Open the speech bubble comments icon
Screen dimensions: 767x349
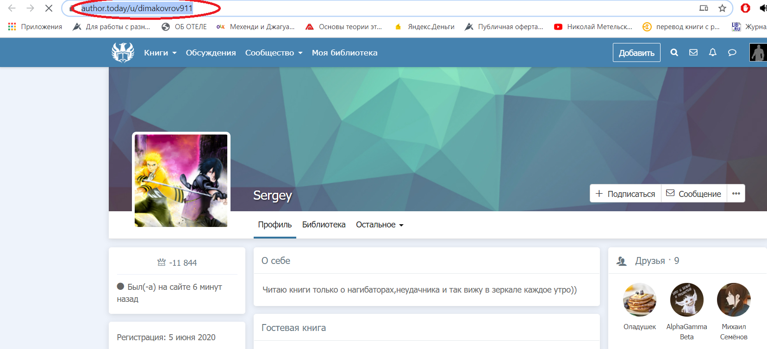pyautogui.click(x=732, y=53)
